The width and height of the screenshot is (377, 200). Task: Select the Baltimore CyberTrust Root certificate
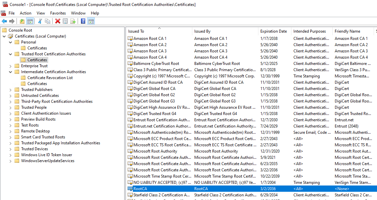pos(156,64)
